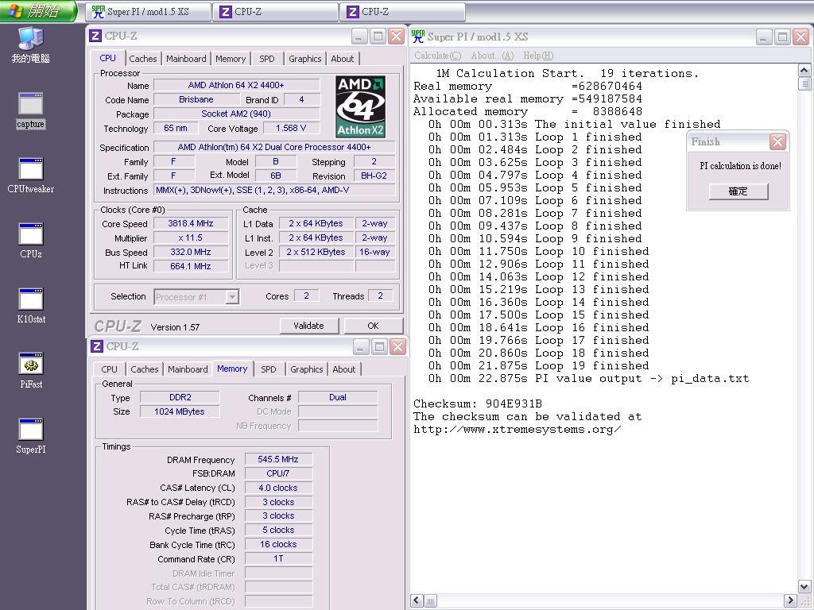Minimize the Super PI window
This screenshot has height=610, width=814.
coord(764,37)
